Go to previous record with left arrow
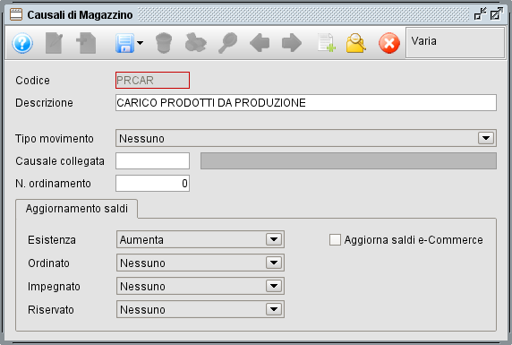The width and height of the screenshot is (512, 345). [260, 43]
